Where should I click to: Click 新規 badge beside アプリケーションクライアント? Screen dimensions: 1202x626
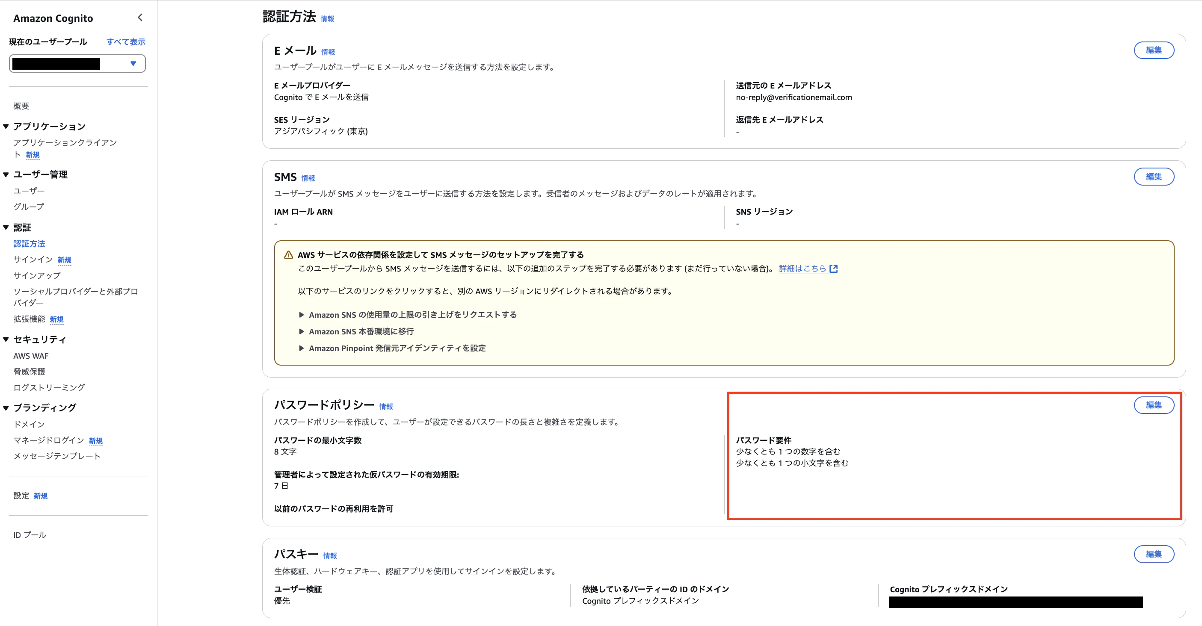pyautogui.click(x=33, y=155)
